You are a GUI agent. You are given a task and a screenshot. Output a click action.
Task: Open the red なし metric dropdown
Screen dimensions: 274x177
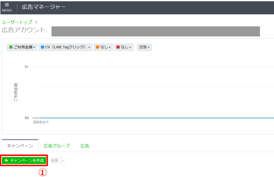[x=124, y=47]
